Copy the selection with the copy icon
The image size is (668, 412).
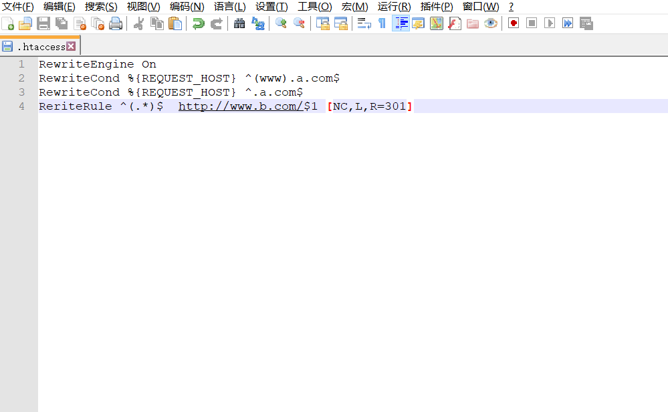coord(156,23)
